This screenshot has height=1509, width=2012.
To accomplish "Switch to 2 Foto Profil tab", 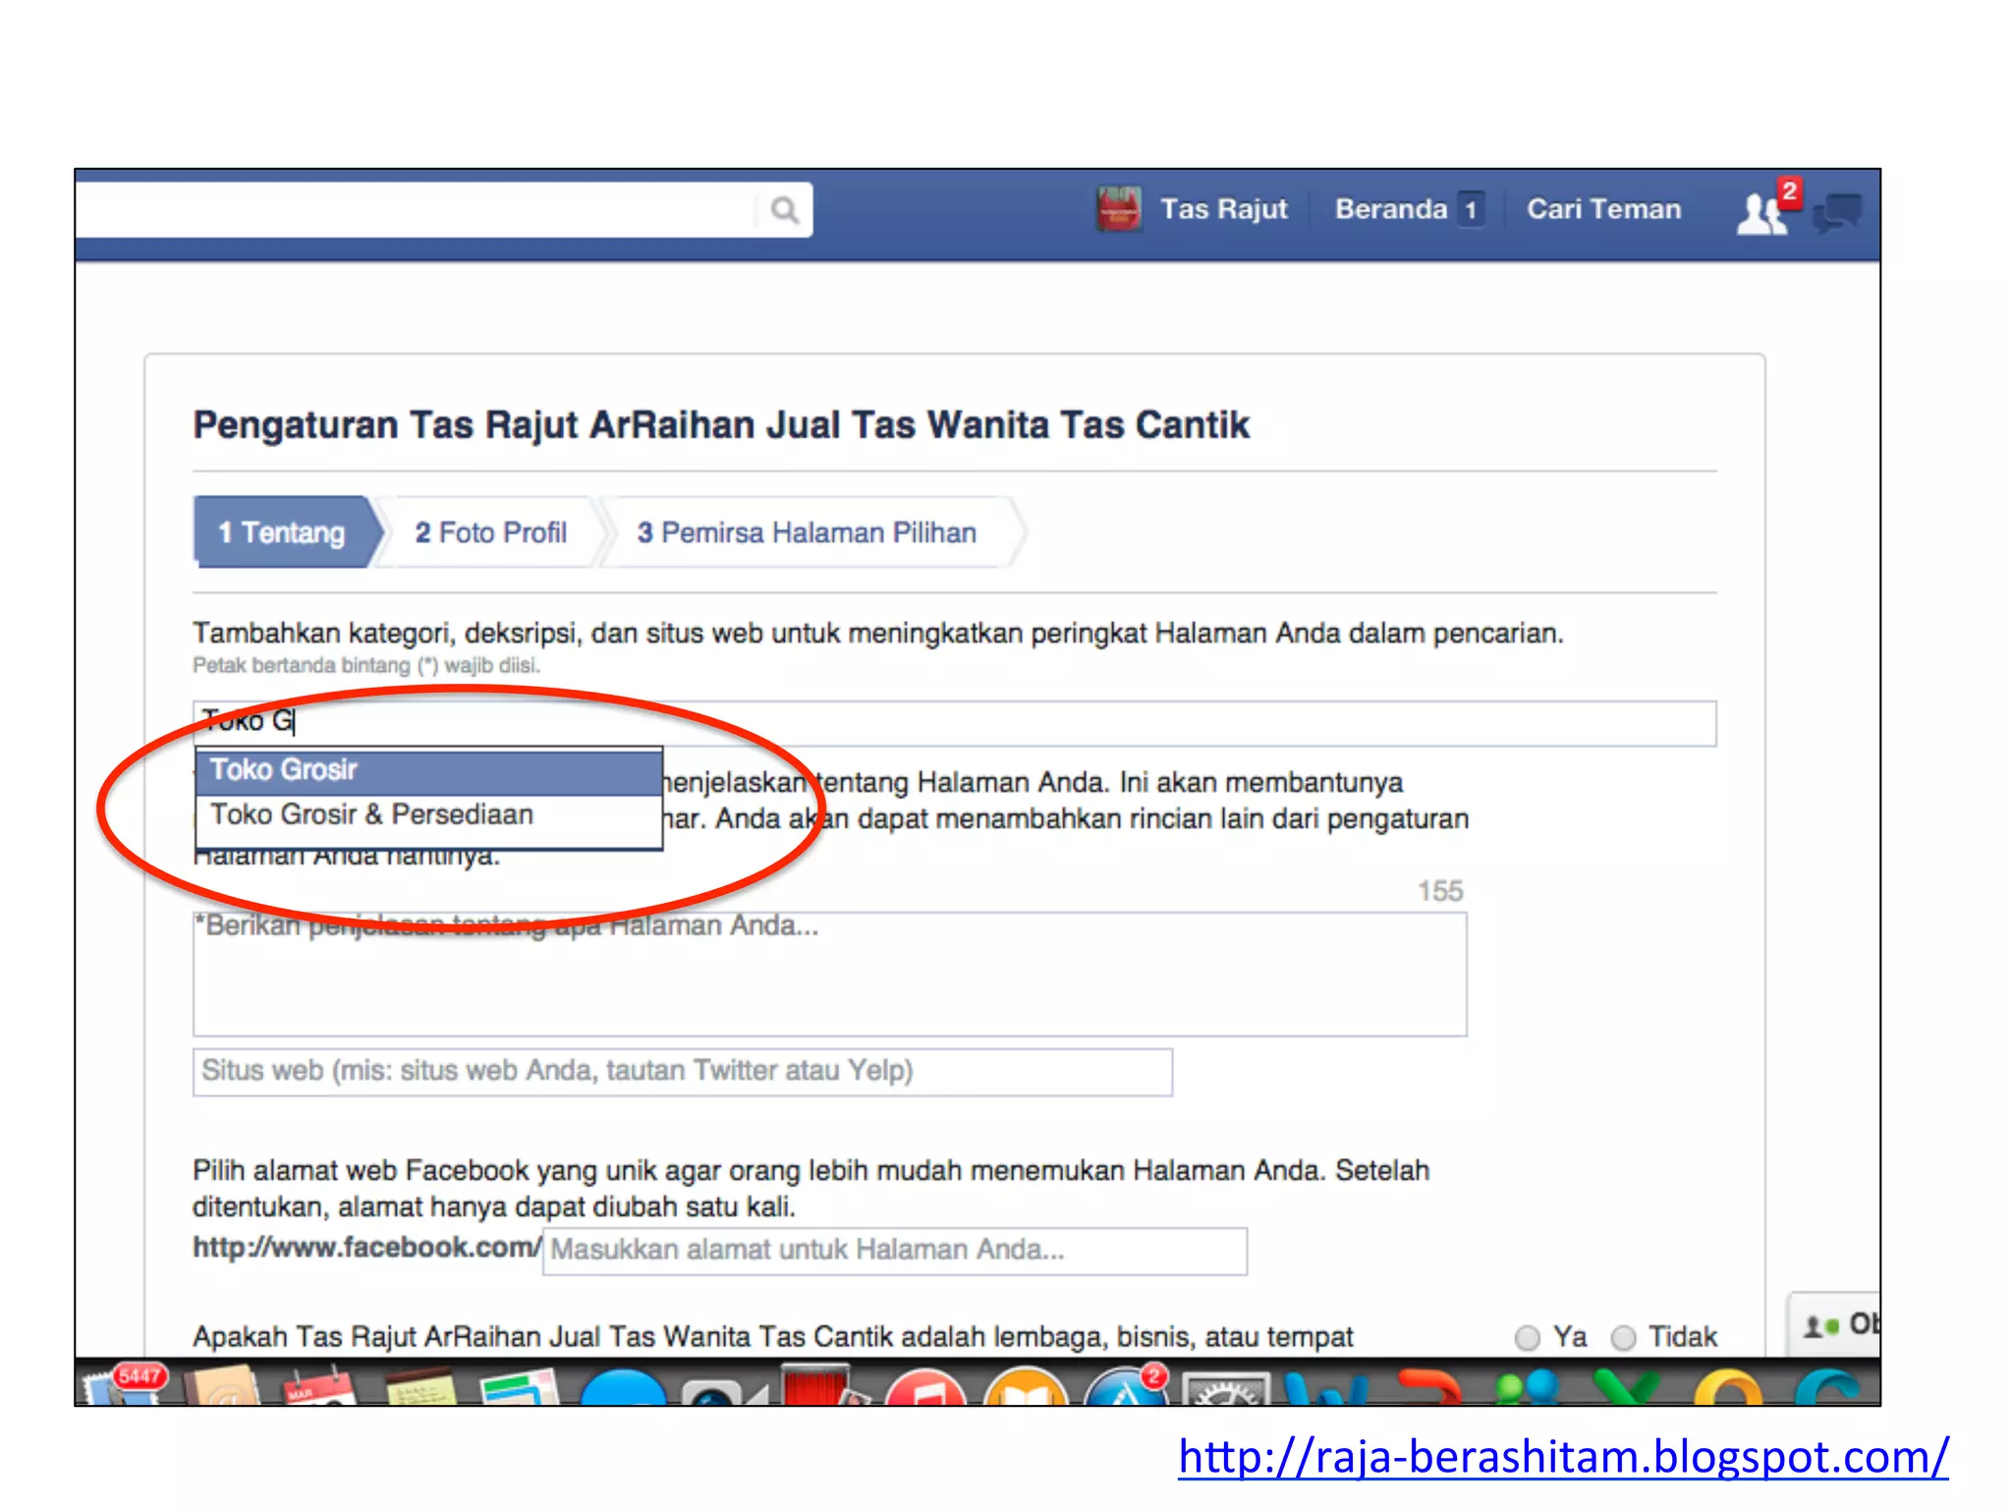I will click(x=490, y=532).
